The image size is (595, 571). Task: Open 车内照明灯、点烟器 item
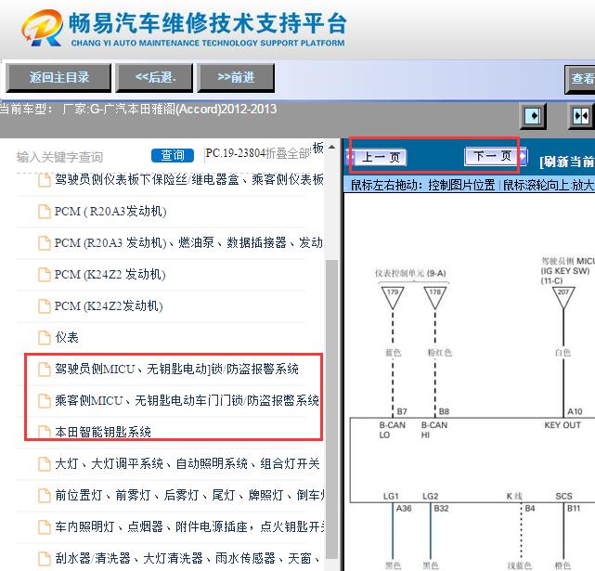coord(189,526)
